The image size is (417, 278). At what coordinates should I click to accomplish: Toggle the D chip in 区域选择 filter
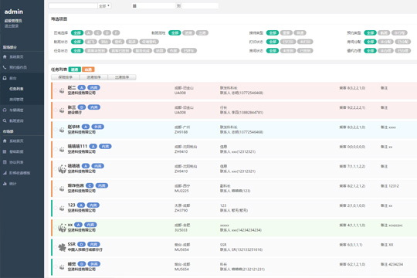tap(107, 32)
